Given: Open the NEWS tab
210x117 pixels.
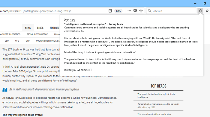Looking at the screenshot, I should (x=28, y=28).
